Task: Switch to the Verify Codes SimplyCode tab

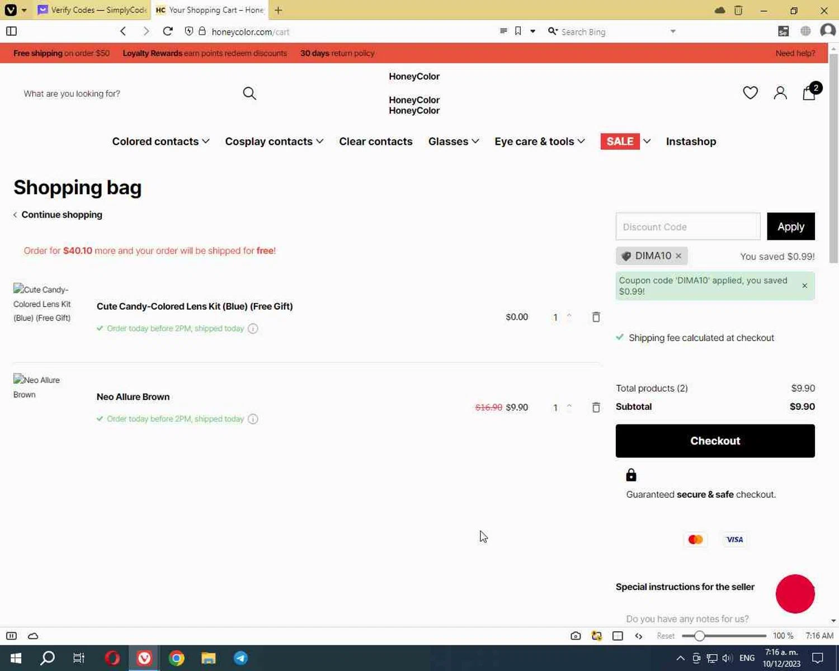Action: 92,10
